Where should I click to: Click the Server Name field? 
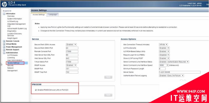pos(180,72)
